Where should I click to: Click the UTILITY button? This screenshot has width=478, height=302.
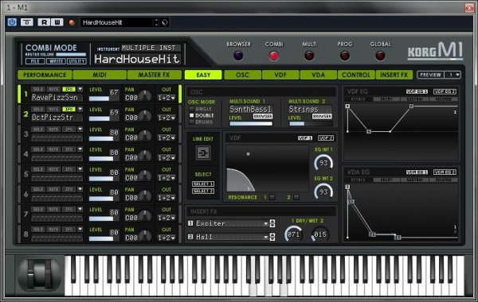point(76,61)
